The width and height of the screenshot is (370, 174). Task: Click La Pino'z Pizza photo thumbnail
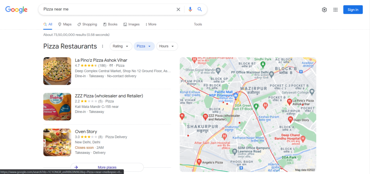[57, 71]
